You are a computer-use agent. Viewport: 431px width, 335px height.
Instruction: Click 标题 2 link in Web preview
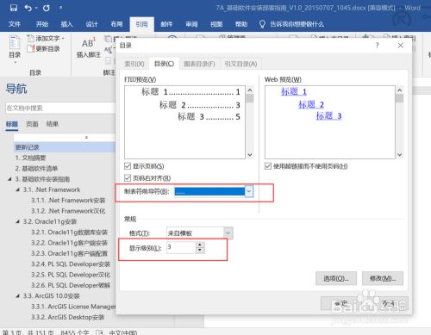[x=311, y=104]
